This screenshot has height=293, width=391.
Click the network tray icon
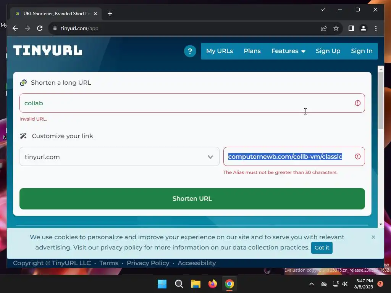point(336,284)
